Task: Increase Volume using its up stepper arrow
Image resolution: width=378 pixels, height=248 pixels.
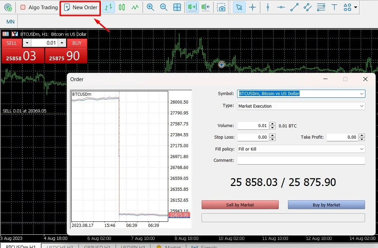Action: pyautogui.click(x=272, y=124)
